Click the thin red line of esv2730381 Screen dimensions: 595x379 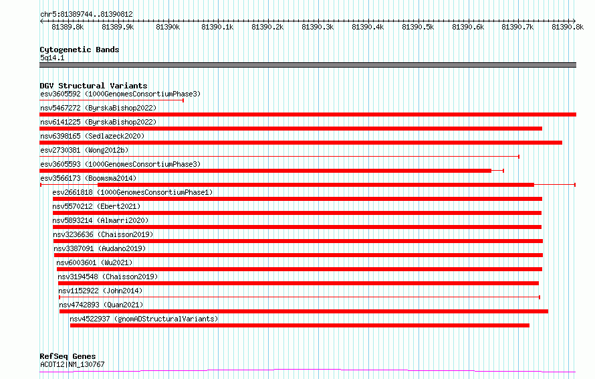click(279, 157)
